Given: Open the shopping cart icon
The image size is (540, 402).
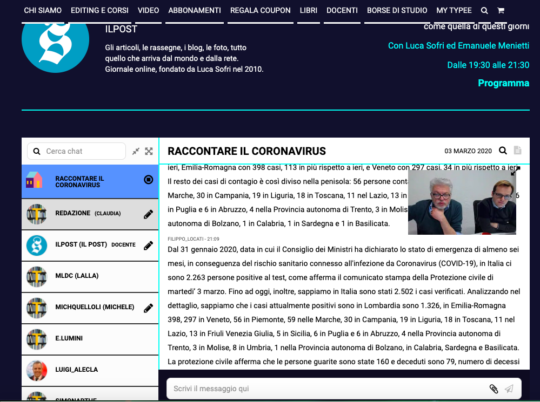Looking at the screenshot, I should pyautogui.click(x=501, y=11).
